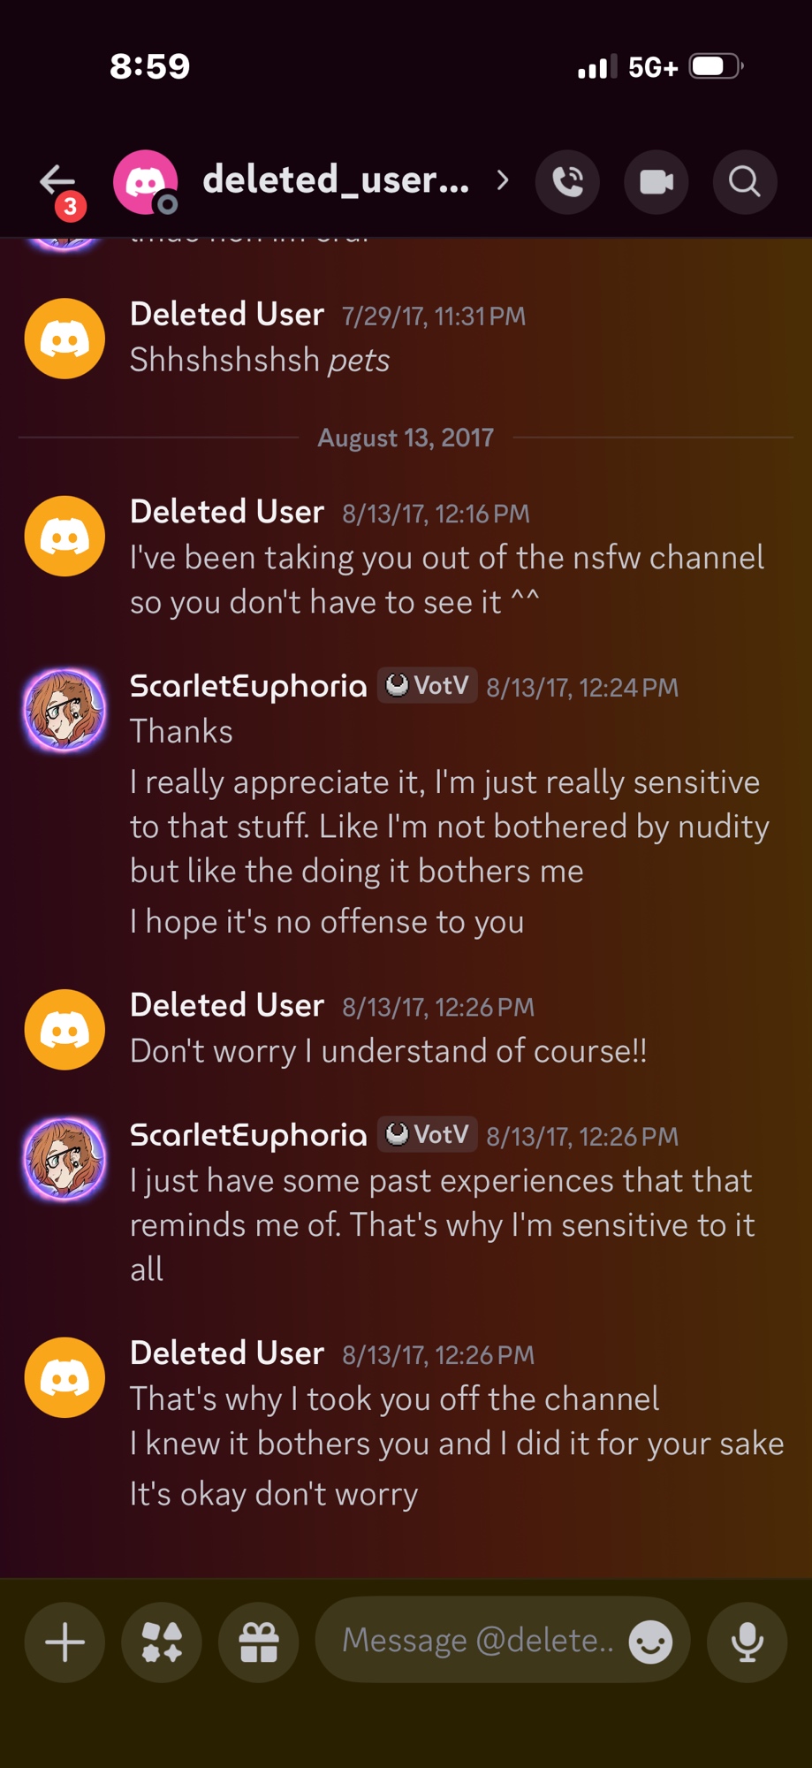Open the message search
Image resolution: width=812 pixels, height=1768 pixels.
point(744,182)
